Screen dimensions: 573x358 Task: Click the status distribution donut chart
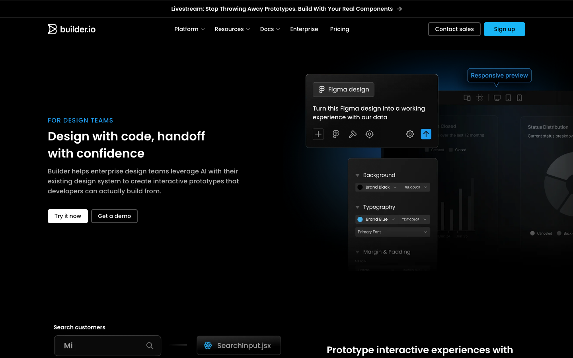click(559, 185)
